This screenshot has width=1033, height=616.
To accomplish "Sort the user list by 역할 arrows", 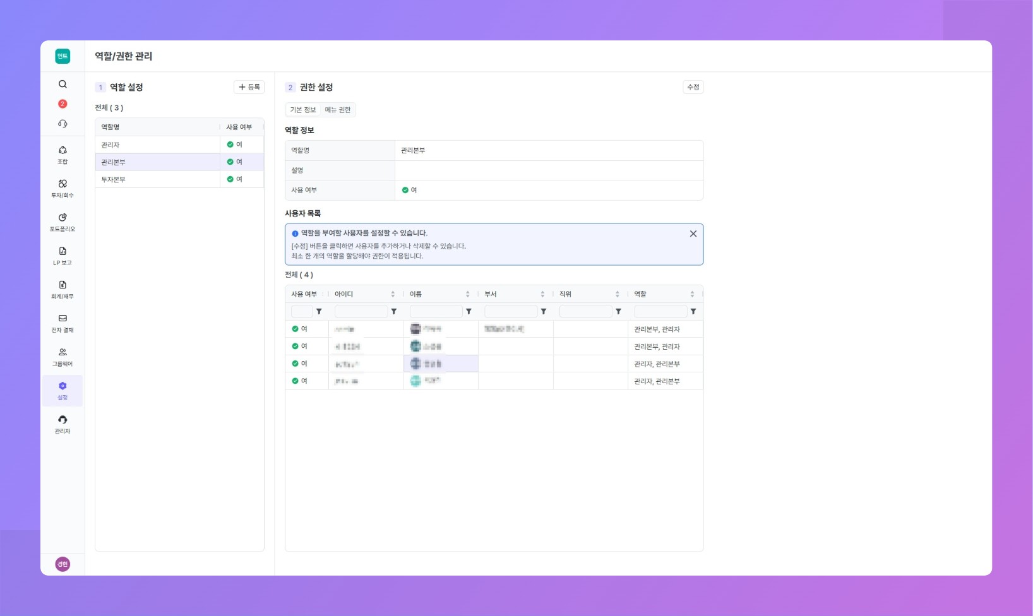I will point(692,294).
